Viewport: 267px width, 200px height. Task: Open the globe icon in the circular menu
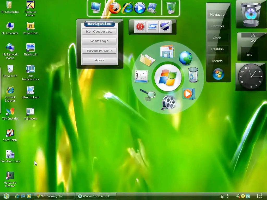186,58
